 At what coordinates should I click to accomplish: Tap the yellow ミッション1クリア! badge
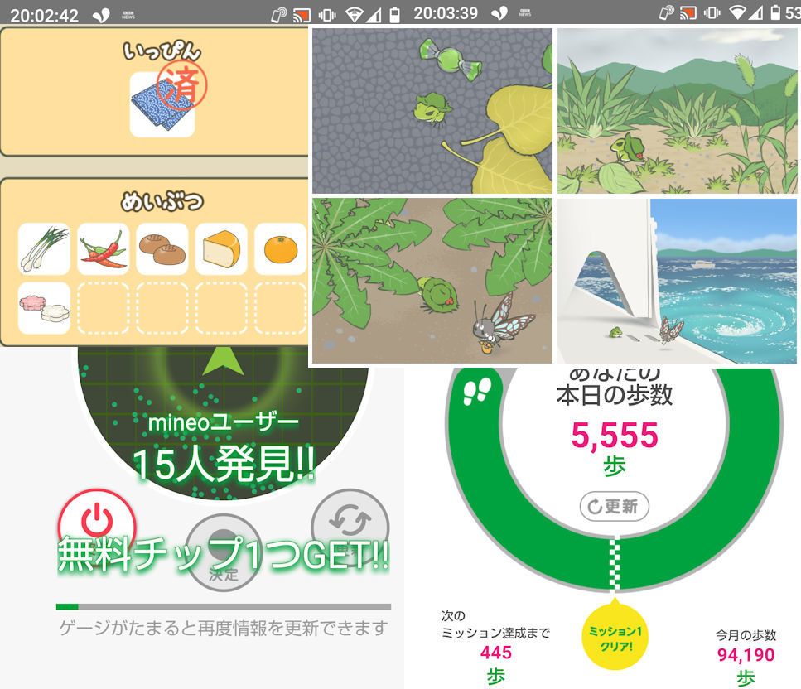615,637
